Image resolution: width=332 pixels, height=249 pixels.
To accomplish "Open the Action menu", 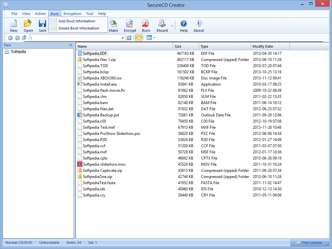I will tap(40, 14).
